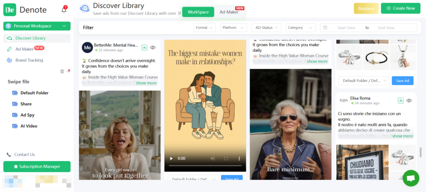Screen dimensions: 426x192
Task: Open the Contact Us link
Action: pyautogui.click(x=25, y=155)
